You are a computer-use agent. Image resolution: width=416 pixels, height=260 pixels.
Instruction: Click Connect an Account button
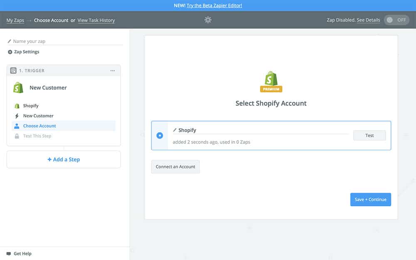175,167
